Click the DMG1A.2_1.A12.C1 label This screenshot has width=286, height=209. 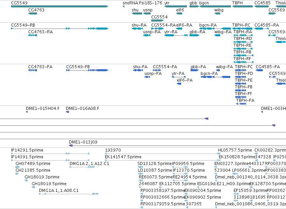coord(89,164)
